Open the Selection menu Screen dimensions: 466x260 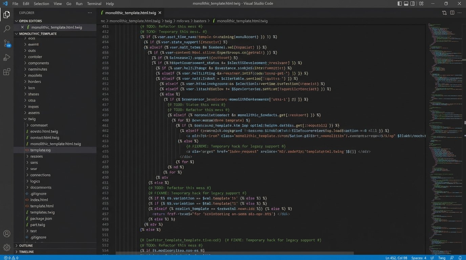click(41, 4)
